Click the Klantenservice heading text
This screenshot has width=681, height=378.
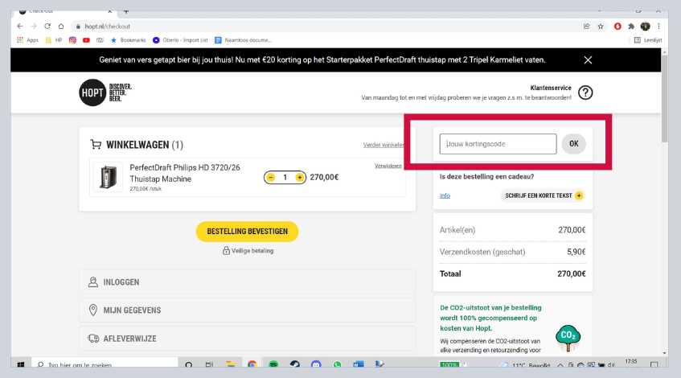551,88
